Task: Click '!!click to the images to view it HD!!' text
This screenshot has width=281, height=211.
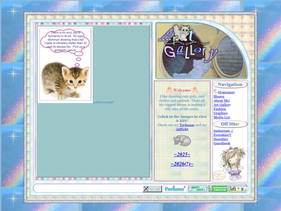Action: coord(182,119)
